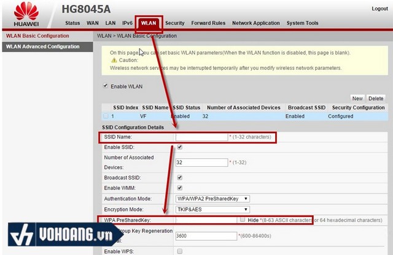Click the New button

pos(357,98)
